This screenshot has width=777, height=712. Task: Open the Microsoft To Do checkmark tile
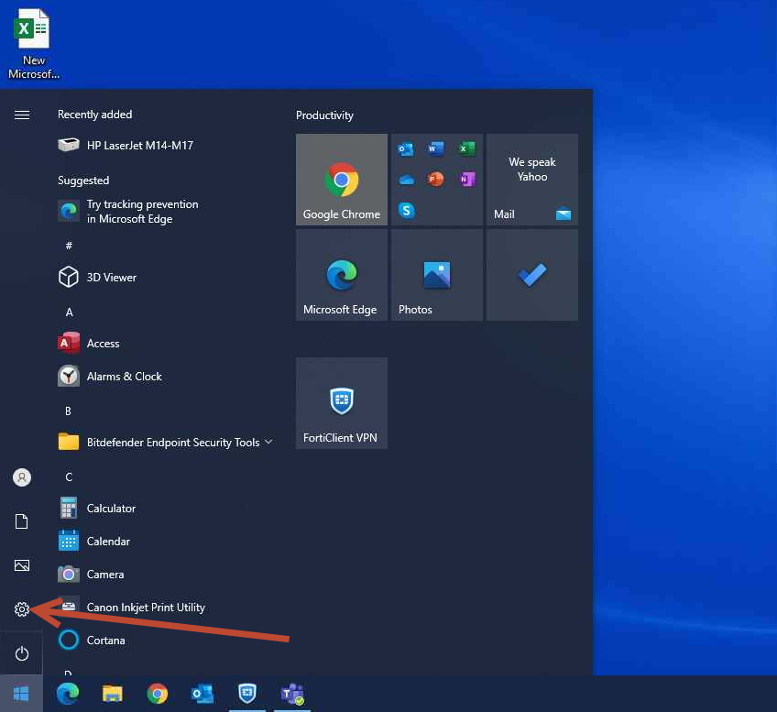click(531, 275)
